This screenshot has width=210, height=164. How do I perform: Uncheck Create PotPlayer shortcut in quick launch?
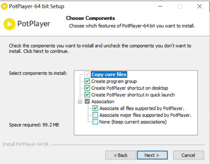87,94
